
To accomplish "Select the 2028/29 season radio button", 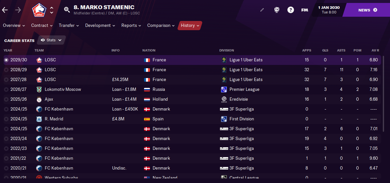I will pos(6,70).
